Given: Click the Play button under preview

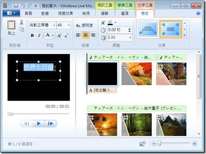Looking at the screenshot, I should pos(39,123).
